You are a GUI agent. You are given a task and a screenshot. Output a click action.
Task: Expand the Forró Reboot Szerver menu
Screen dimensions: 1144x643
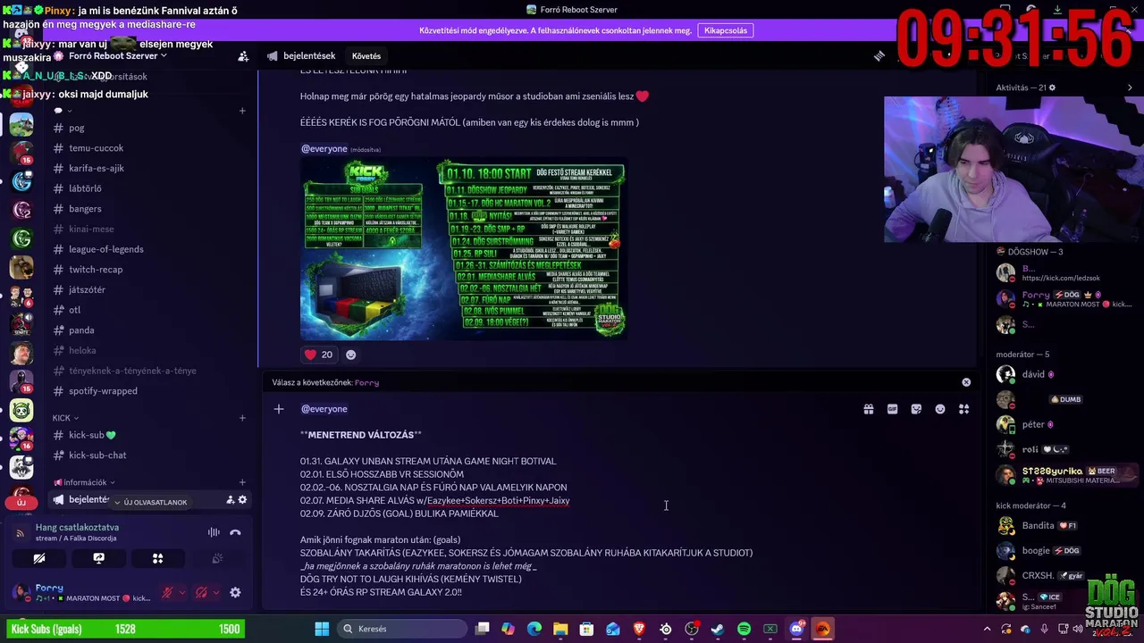pos(118,55)
